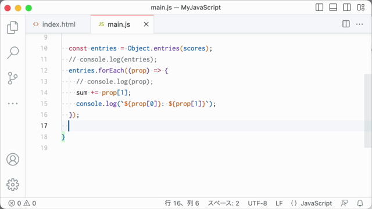This screenshot has height=209, width=372.
Task: Click the line and column indicator
Action: coord(182,203)
